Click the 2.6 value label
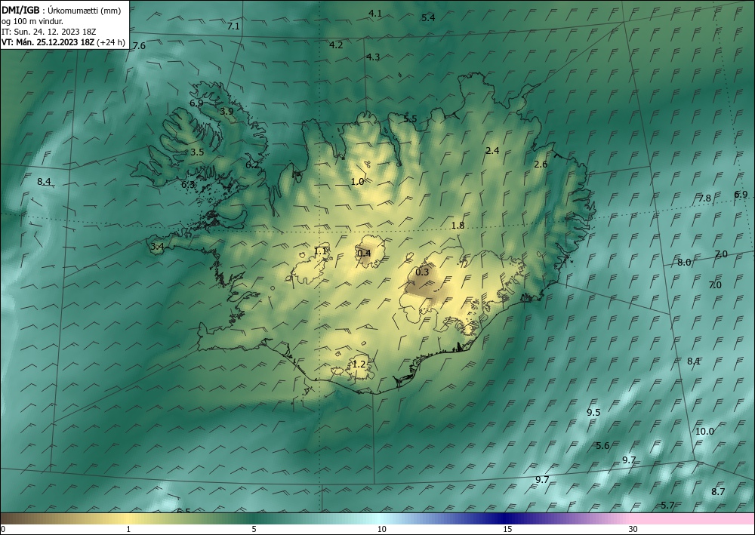This screenshot has height=535, width=755. click(541, 164)
